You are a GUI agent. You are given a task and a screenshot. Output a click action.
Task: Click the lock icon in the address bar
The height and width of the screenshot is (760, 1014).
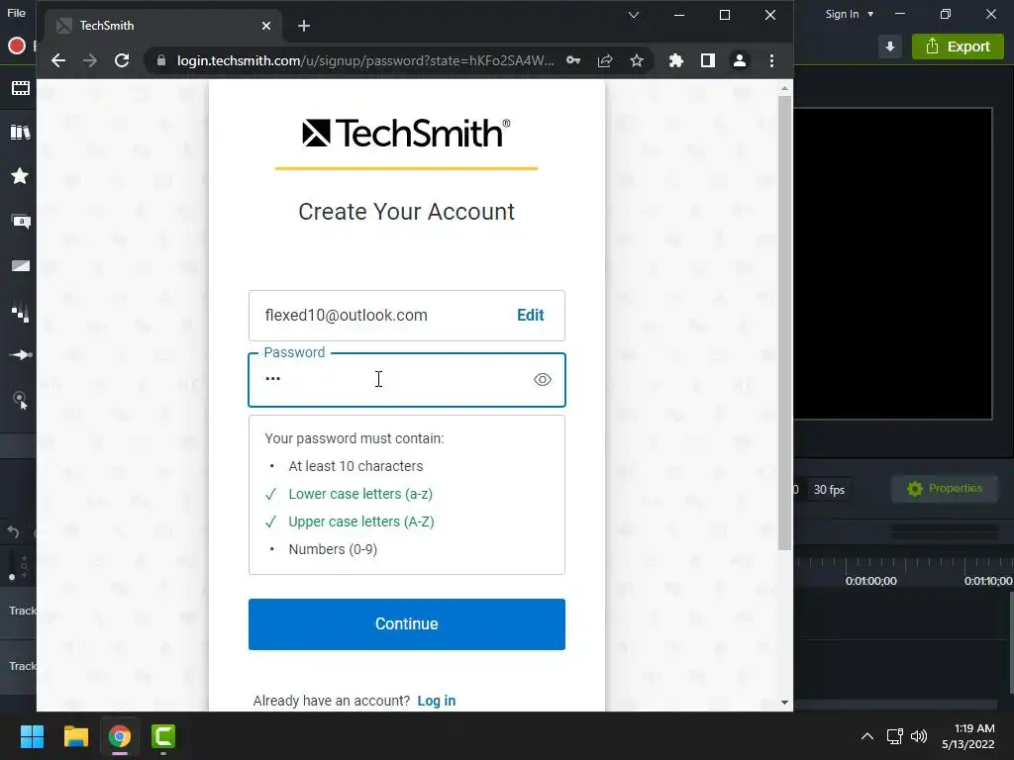pyautogui.click(x=161, y=60)
